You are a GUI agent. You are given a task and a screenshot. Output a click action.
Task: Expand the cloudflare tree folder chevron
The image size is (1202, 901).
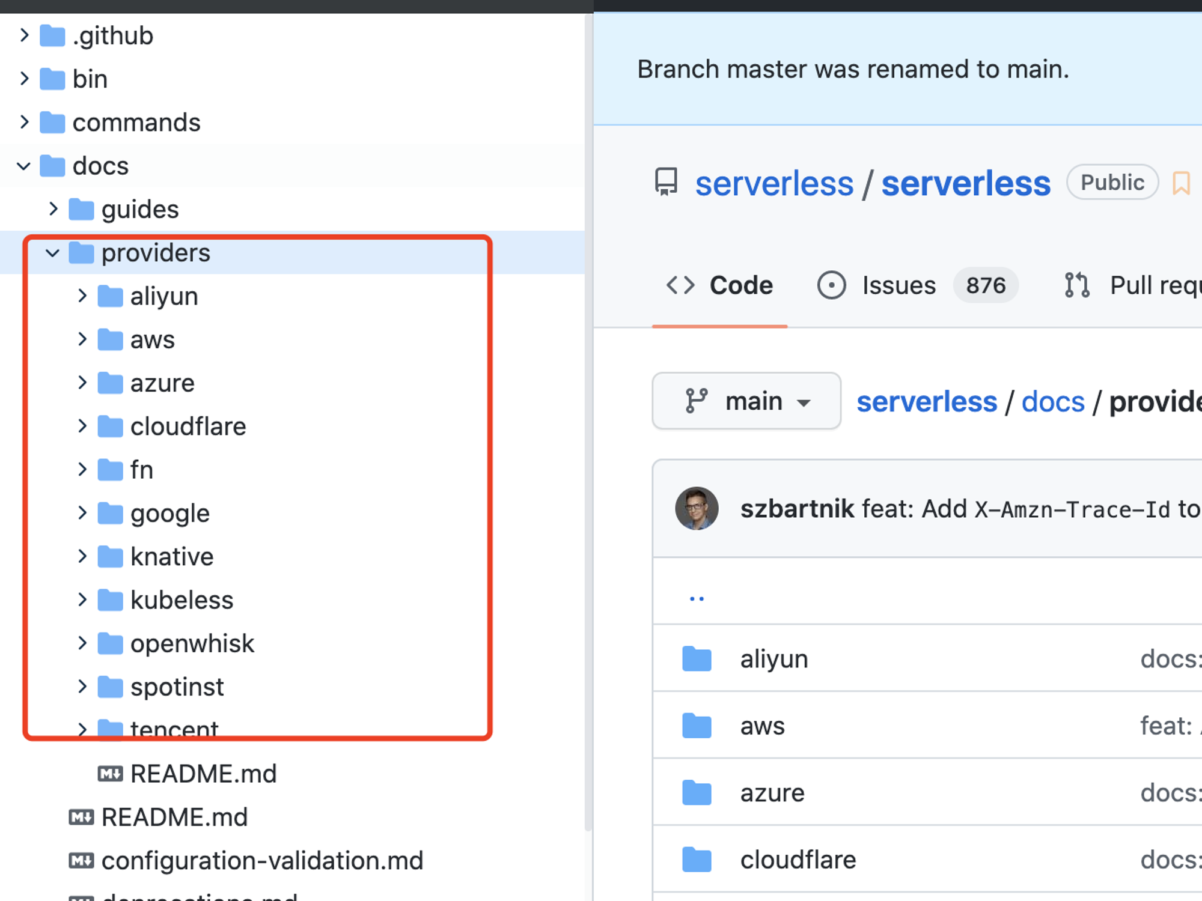tap(82, 426)
